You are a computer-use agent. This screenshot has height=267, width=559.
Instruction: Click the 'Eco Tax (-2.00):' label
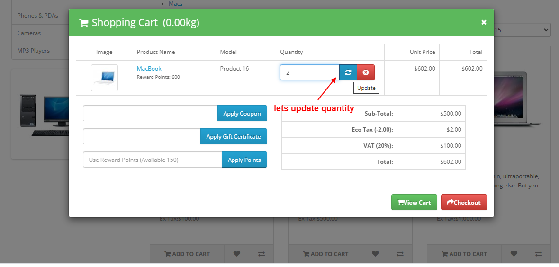(x=372, y=129)
